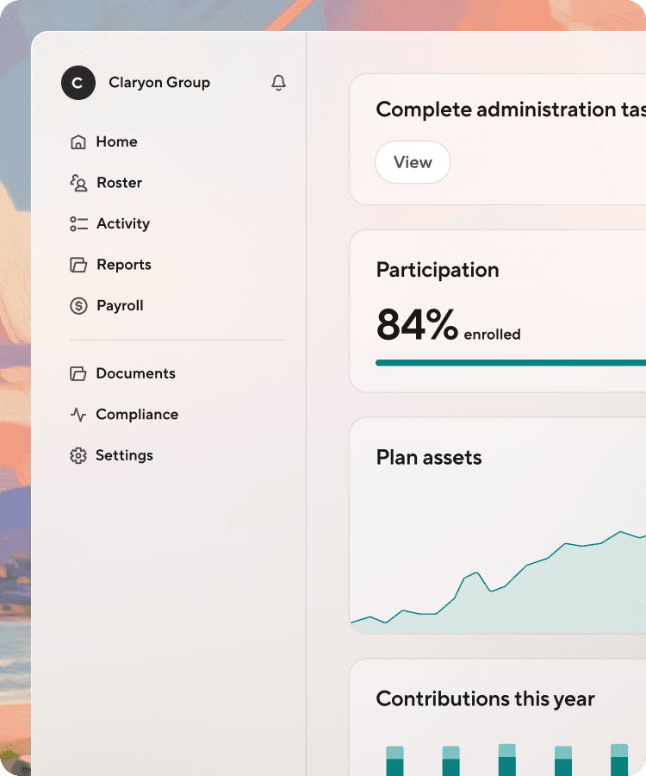Click the Claryon Group name label
This screenshot has height=776, width=646.
pyautogui.click(x=158, y=83)
